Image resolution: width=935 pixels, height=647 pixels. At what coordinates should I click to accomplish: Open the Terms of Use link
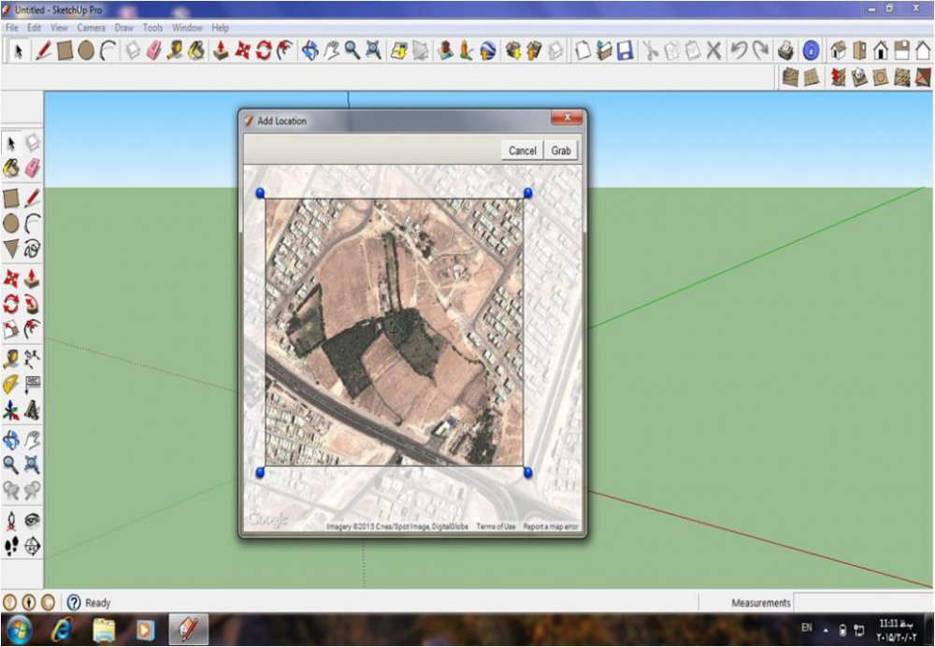click(496, 527)
